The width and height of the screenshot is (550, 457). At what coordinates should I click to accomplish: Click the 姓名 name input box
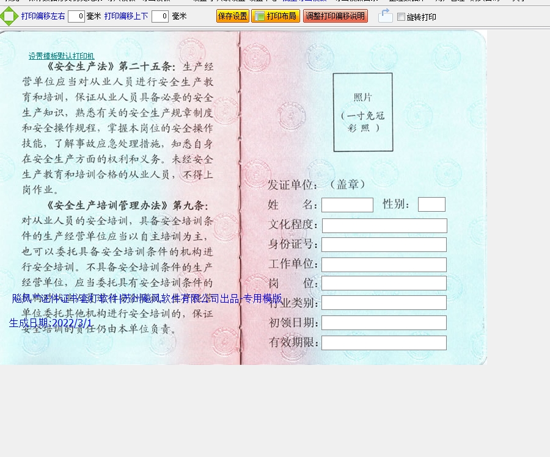click(x=347, y=205)
